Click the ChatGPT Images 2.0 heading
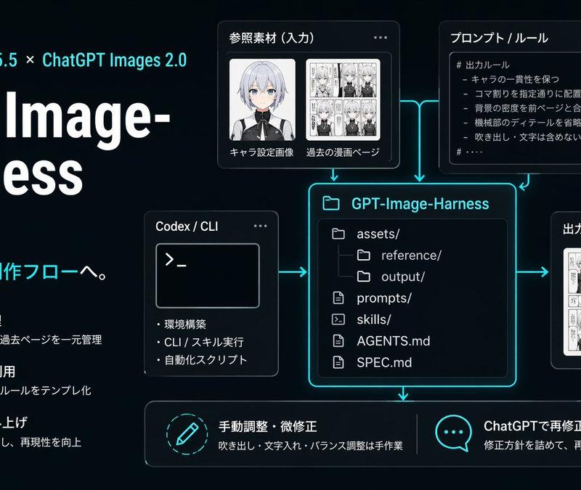This screenshot has height=490, width=581. pos(115,60)
